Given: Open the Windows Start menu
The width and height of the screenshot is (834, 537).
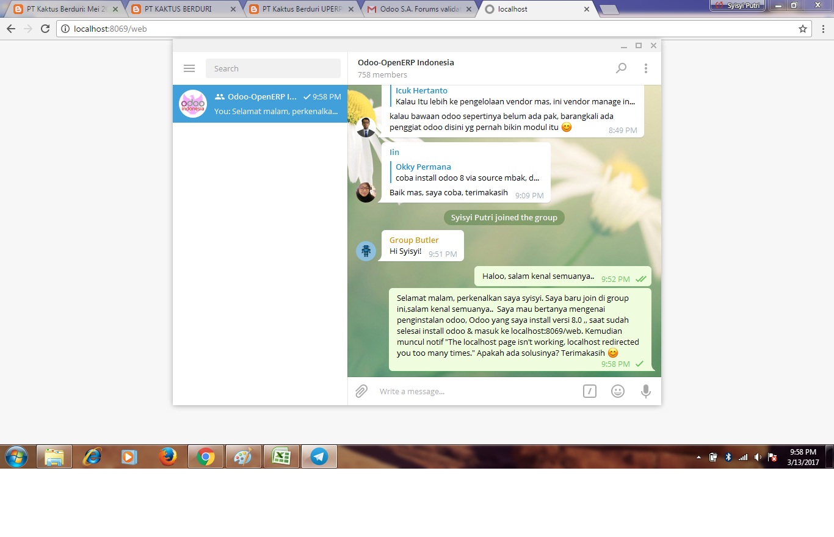Looking at the screenshot, I should pos(16,456).
